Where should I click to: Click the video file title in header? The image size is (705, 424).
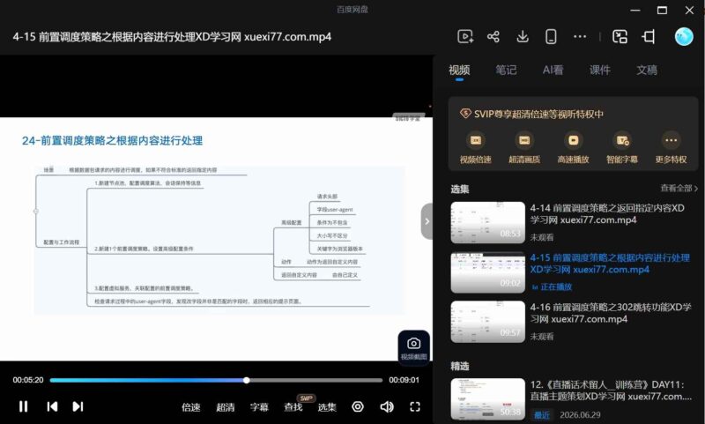172,37
